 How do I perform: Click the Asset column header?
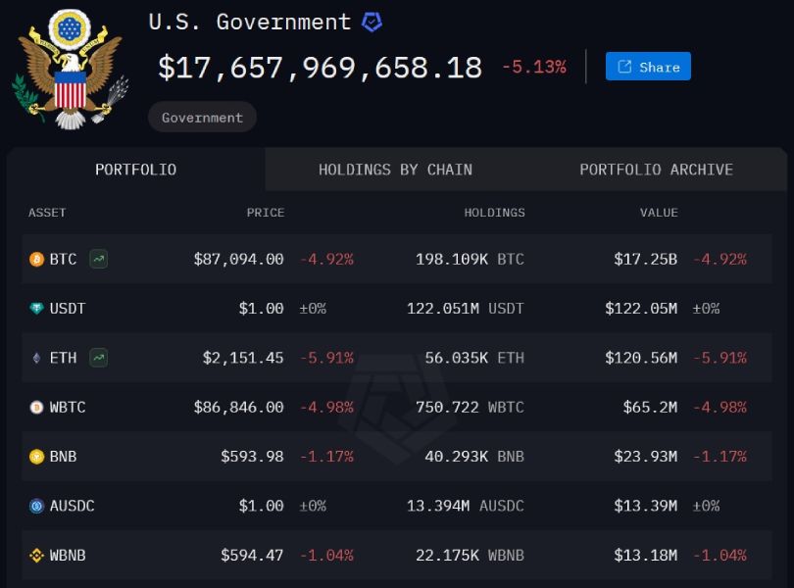point(47,213)
